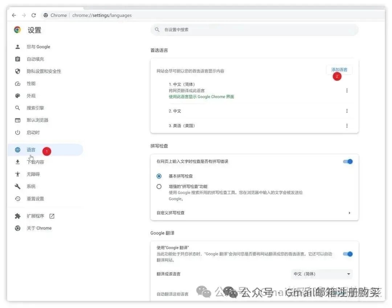This screenshot has width=392, height=308.
Task: Select 外观 in the settings sidebar
Action: pyautogui.click(x=18, y=95)
